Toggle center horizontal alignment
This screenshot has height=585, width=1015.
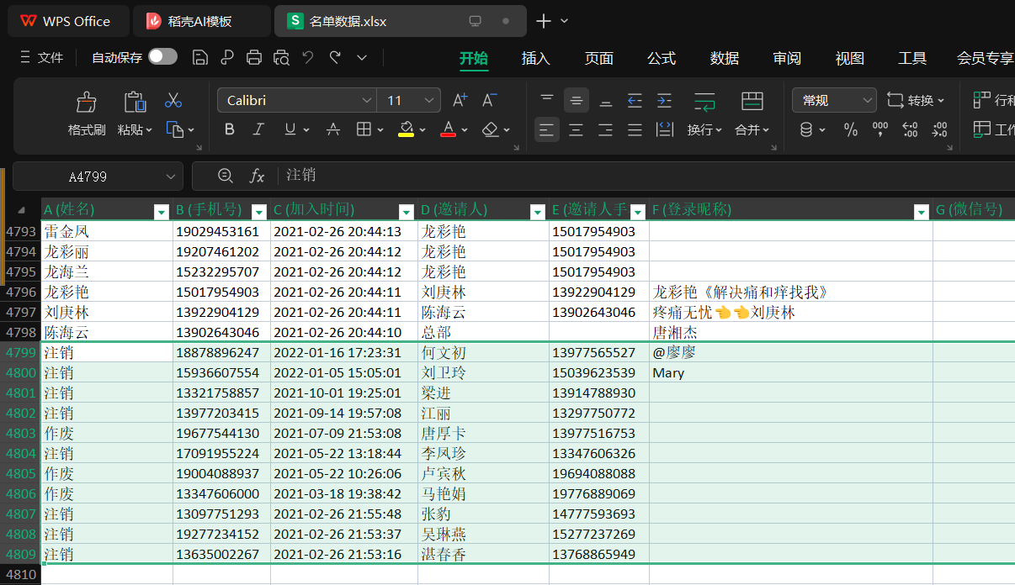[577, 129]
